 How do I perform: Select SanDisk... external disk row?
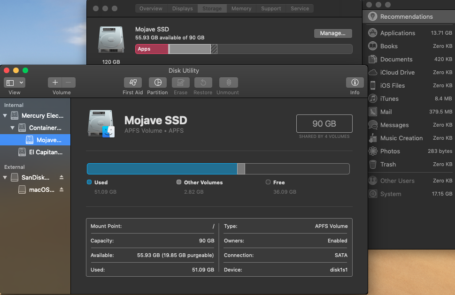click(35, 177)
